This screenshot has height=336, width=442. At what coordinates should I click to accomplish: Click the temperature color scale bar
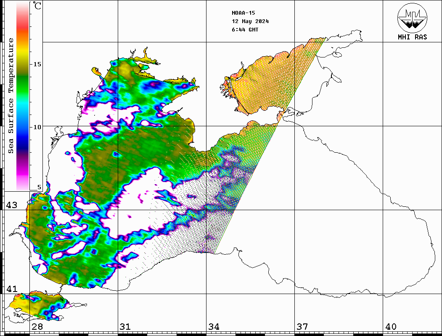pyautogui.click(x=23, y=96)
